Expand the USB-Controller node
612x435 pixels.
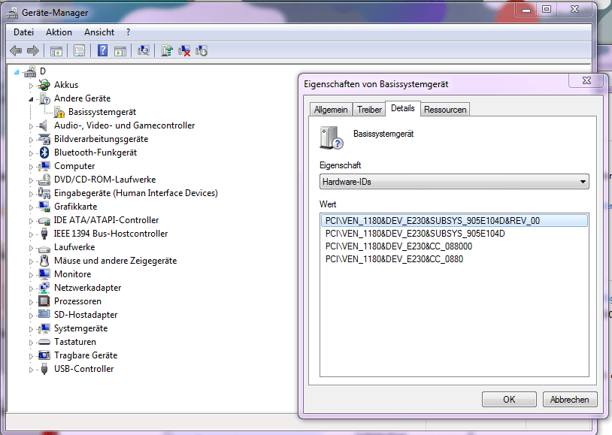[32, 370]
